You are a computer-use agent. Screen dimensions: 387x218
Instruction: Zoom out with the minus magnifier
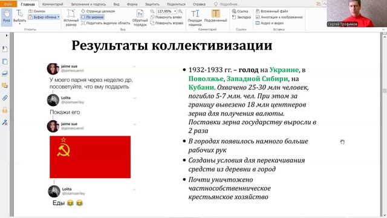152,11
